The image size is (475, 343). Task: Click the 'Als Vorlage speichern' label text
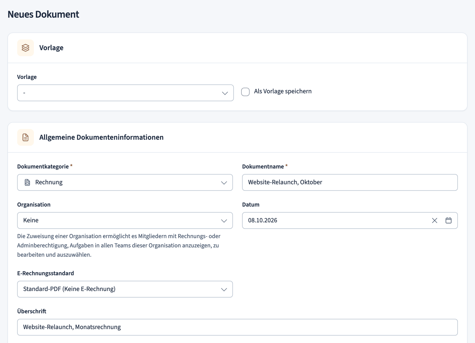[x=283, y=91]
